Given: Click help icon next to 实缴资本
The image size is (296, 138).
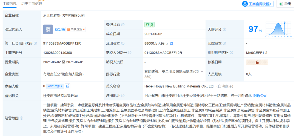Looking at the screenshot, I should click(224, 43).
